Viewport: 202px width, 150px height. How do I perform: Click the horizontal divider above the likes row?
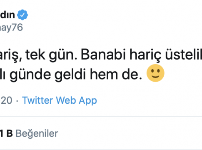[x=101, y=117]
